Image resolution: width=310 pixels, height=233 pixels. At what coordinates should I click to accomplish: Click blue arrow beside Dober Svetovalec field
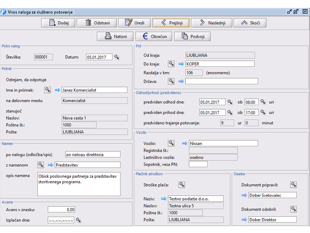pyautogui.click(x=245, y=195)
